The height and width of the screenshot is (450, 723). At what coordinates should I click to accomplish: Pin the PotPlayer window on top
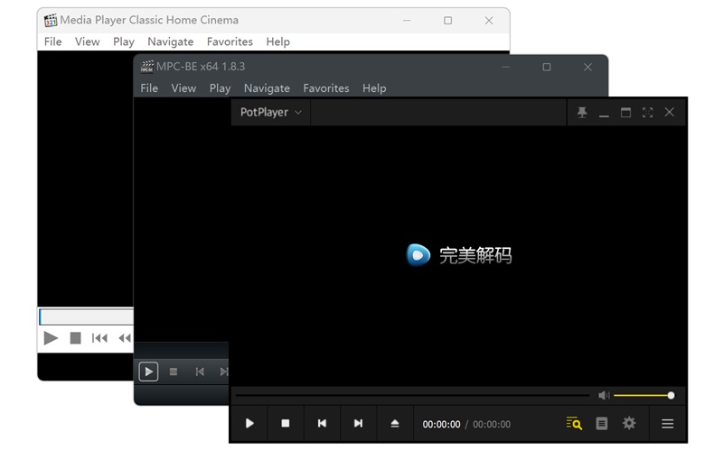(582, 113)
